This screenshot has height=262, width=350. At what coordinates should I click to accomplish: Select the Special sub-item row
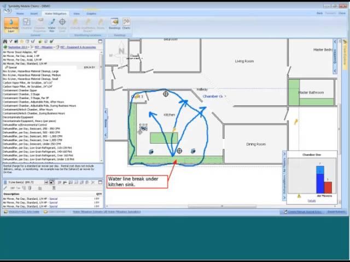pos(51,67)
